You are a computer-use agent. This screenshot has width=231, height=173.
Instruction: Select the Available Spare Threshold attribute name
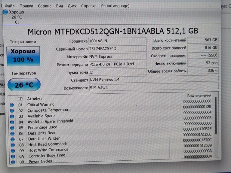pyautogui.click(x=51, y=121)
